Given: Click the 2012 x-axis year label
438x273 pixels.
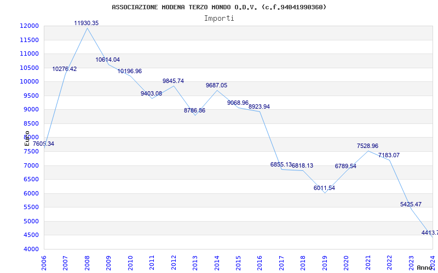Looking at the screenshot, I should pos(174,263).
